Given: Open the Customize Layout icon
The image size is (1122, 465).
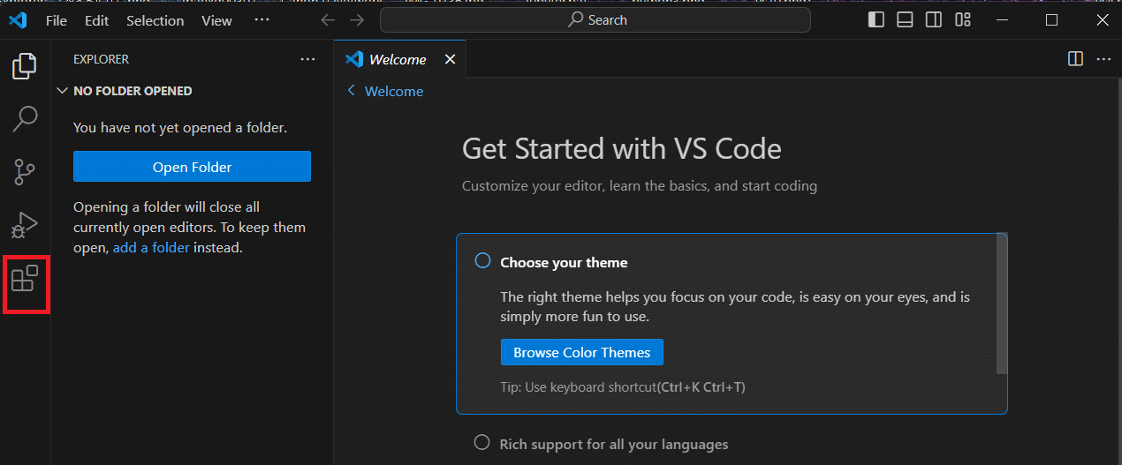Looking at the screenshot, I should 963,19.
